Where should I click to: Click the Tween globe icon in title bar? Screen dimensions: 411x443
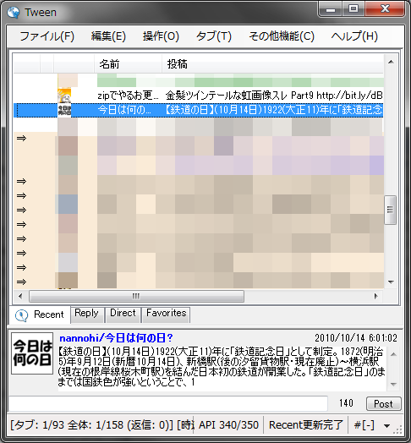coord(14,12)
